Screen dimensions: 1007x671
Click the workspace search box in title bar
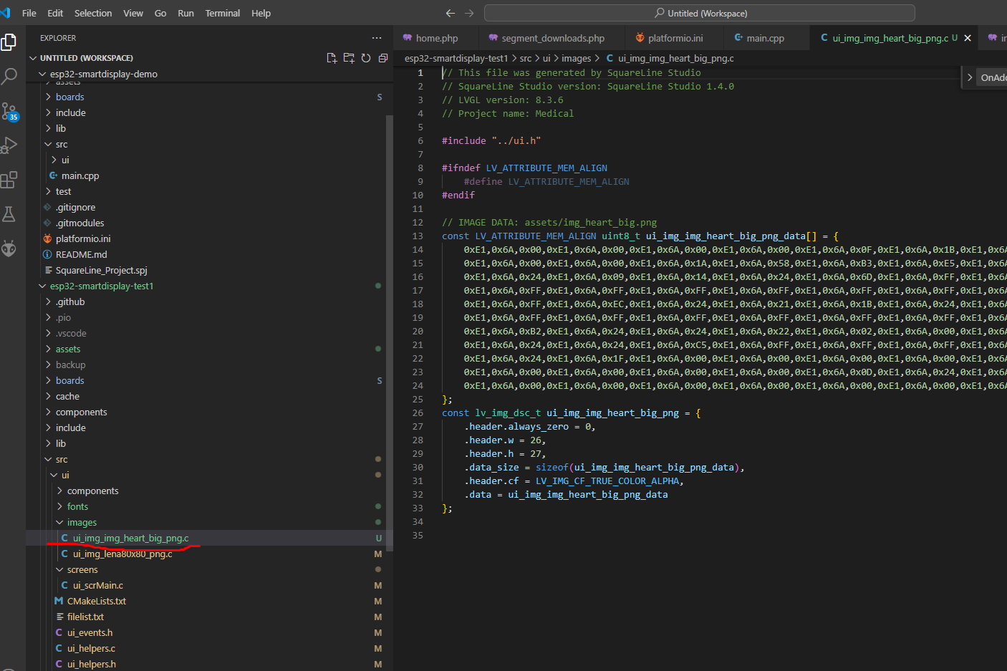tap(699, 13)
